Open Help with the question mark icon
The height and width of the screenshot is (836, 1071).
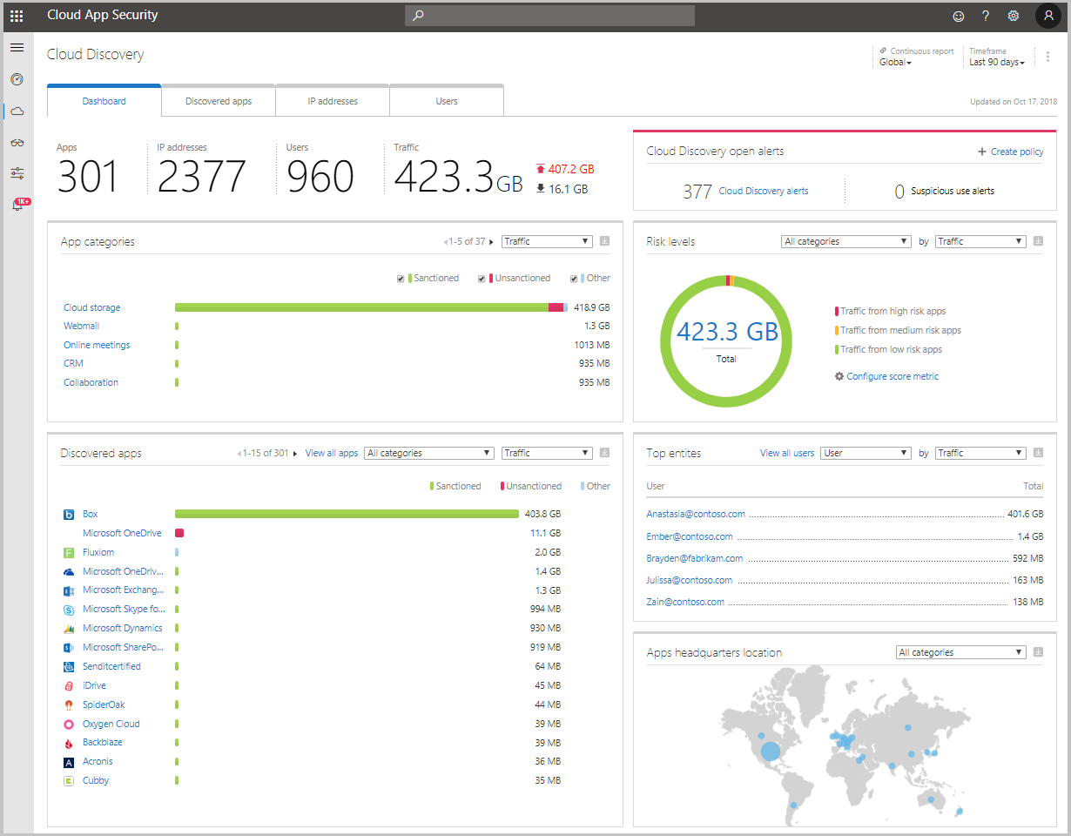[985, 16]
